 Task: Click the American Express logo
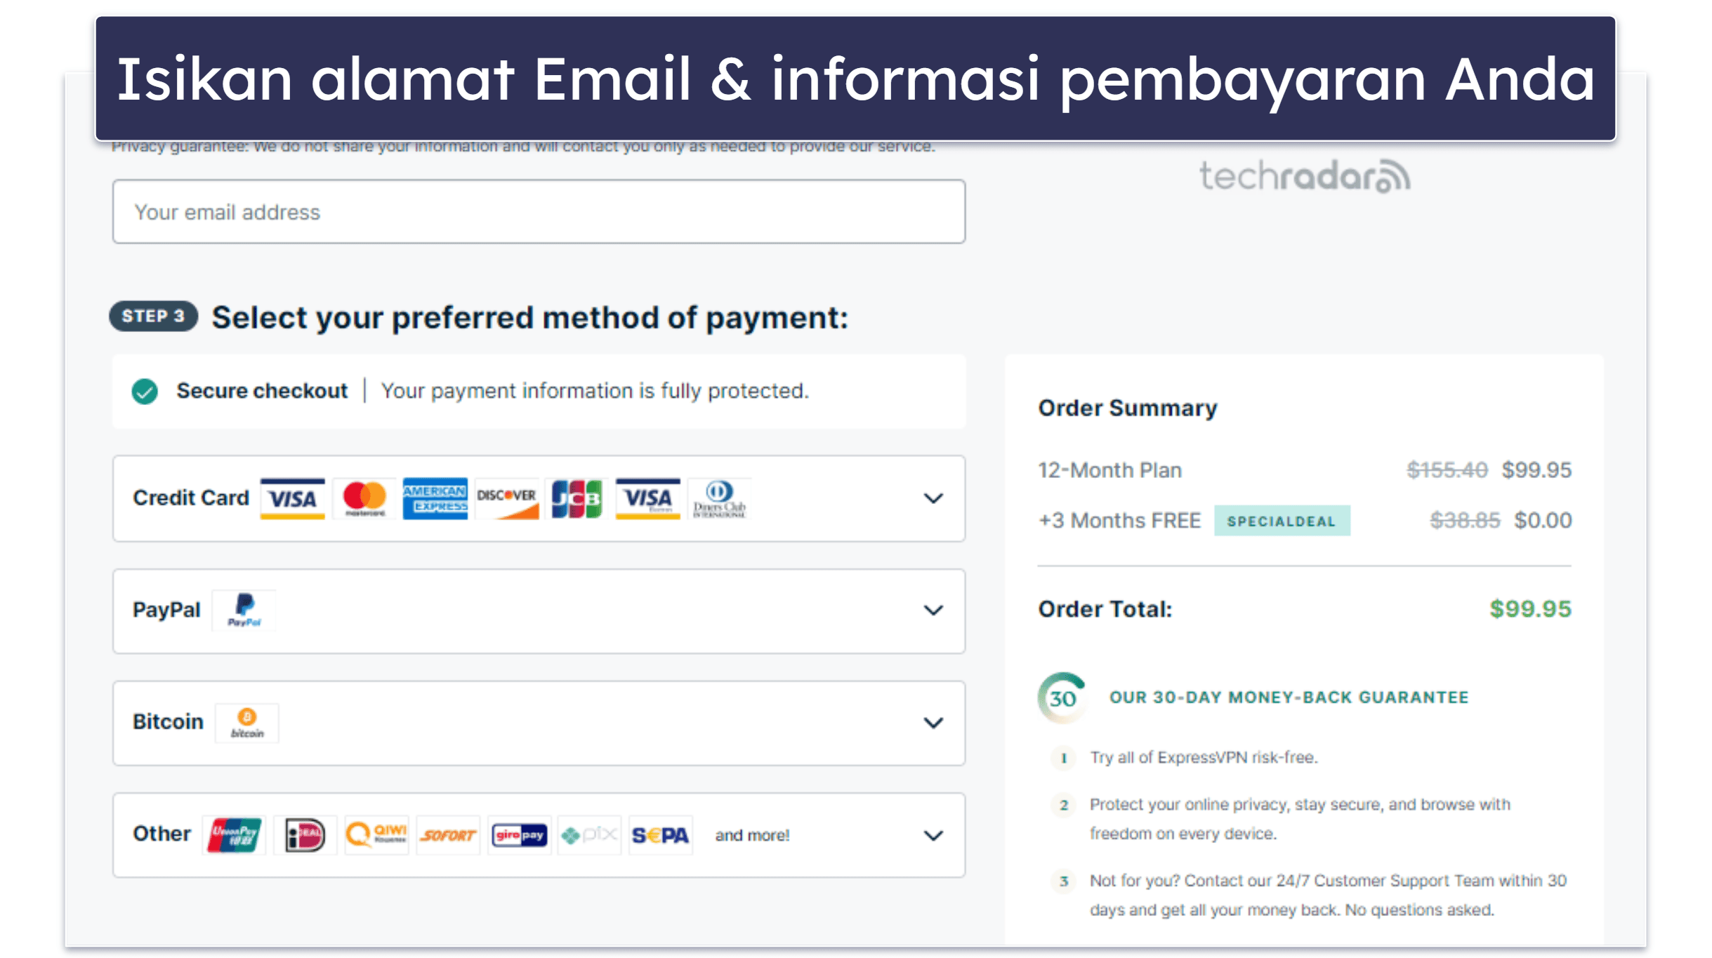coord(435,498)
